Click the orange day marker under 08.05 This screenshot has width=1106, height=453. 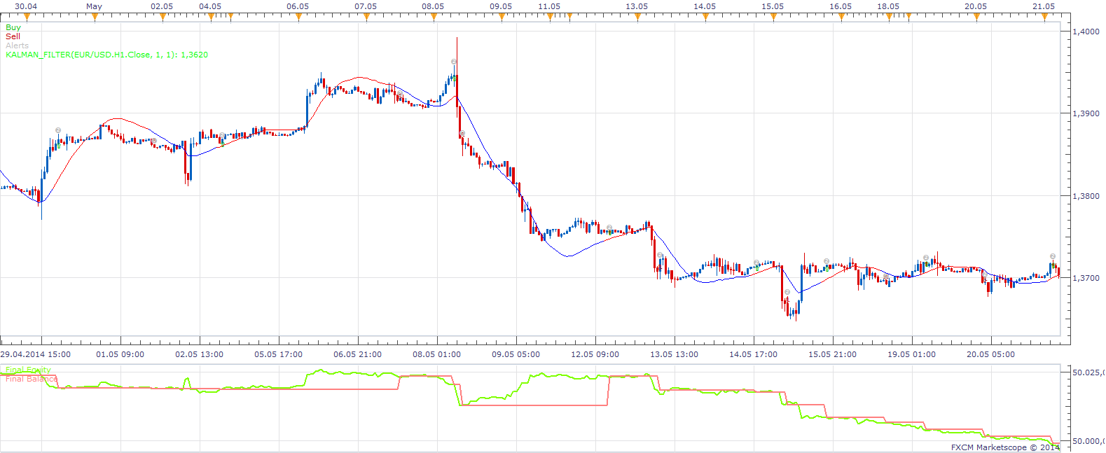[x=435, y=18]
